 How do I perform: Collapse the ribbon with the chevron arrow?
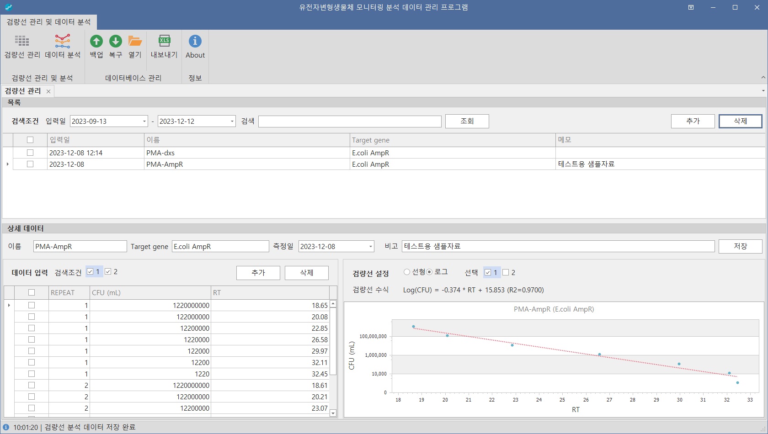[x=763, y=78]
